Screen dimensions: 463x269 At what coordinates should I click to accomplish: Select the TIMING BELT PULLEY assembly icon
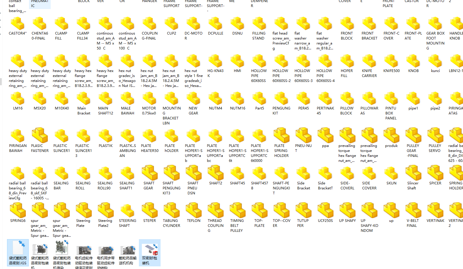tap(237, 210)
